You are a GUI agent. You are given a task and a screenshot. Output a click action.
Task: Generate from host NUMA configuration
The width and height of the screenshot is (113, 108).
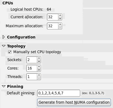click(74, 102)
